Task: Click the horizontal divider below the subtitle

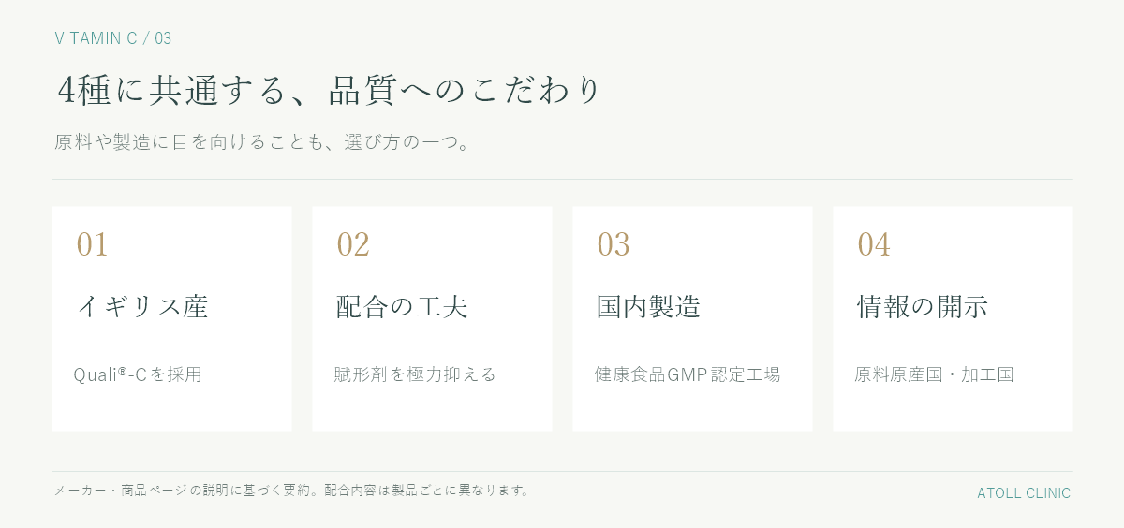Action: (x=562, y=179)
